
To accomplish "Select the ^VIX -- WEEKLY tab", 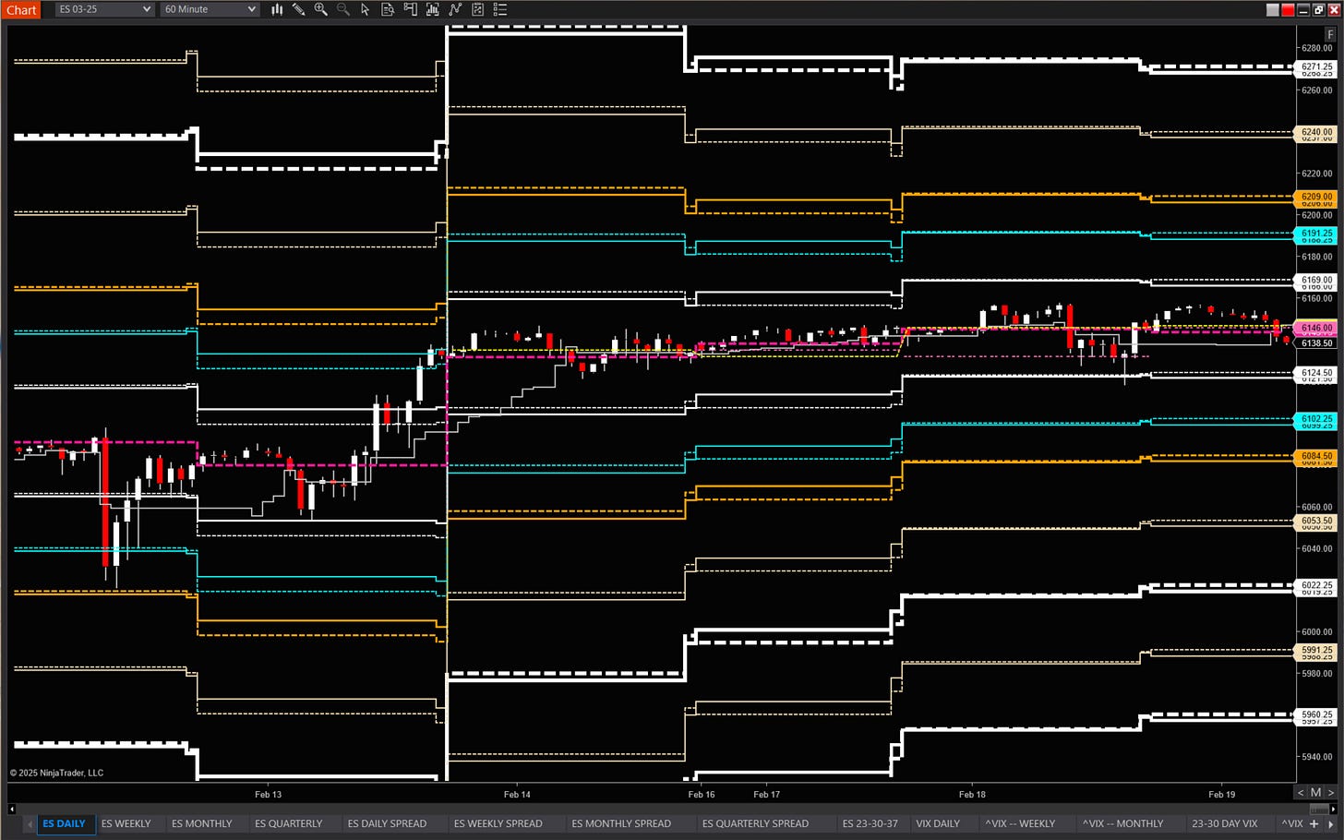I will pyautogui.click(x=1020, y=823).
